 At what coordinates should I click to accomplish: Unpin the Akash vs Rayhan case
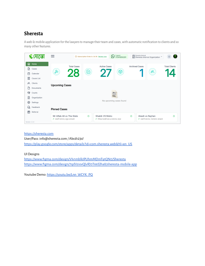point(174,116)
